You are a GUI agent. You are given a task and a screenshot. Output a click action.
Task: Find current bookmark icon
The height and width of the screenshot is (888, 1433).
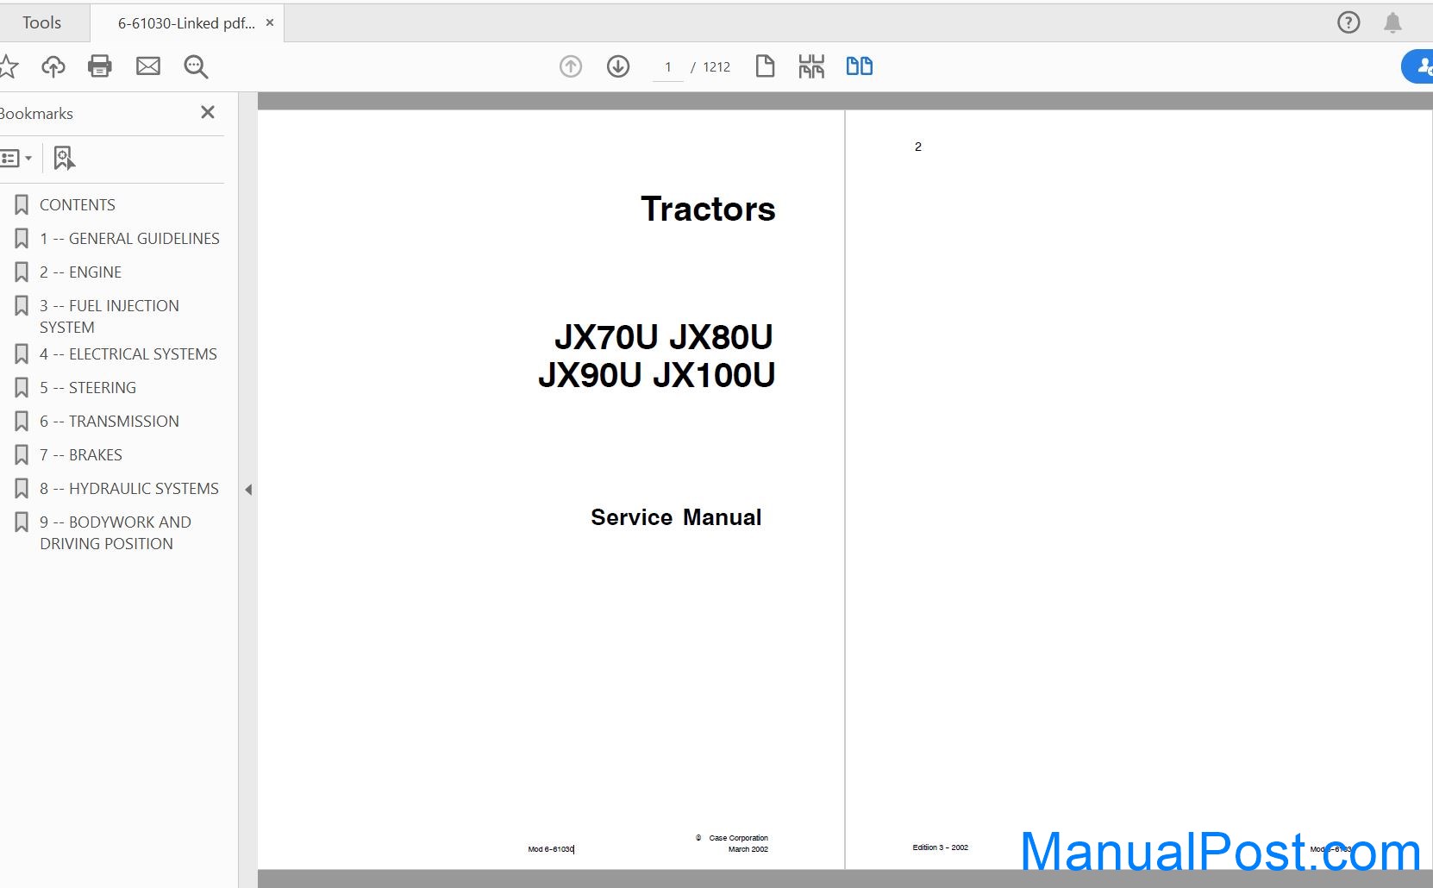tap(65, 158)
